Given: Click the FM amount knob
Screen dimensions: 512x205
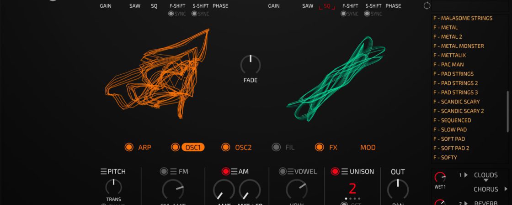Looking at the screenshot, I should (173, 190).
